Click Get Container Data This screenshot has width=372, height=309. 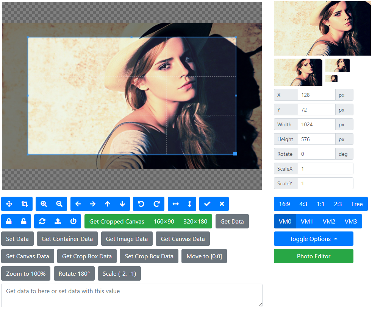point(67,239)
